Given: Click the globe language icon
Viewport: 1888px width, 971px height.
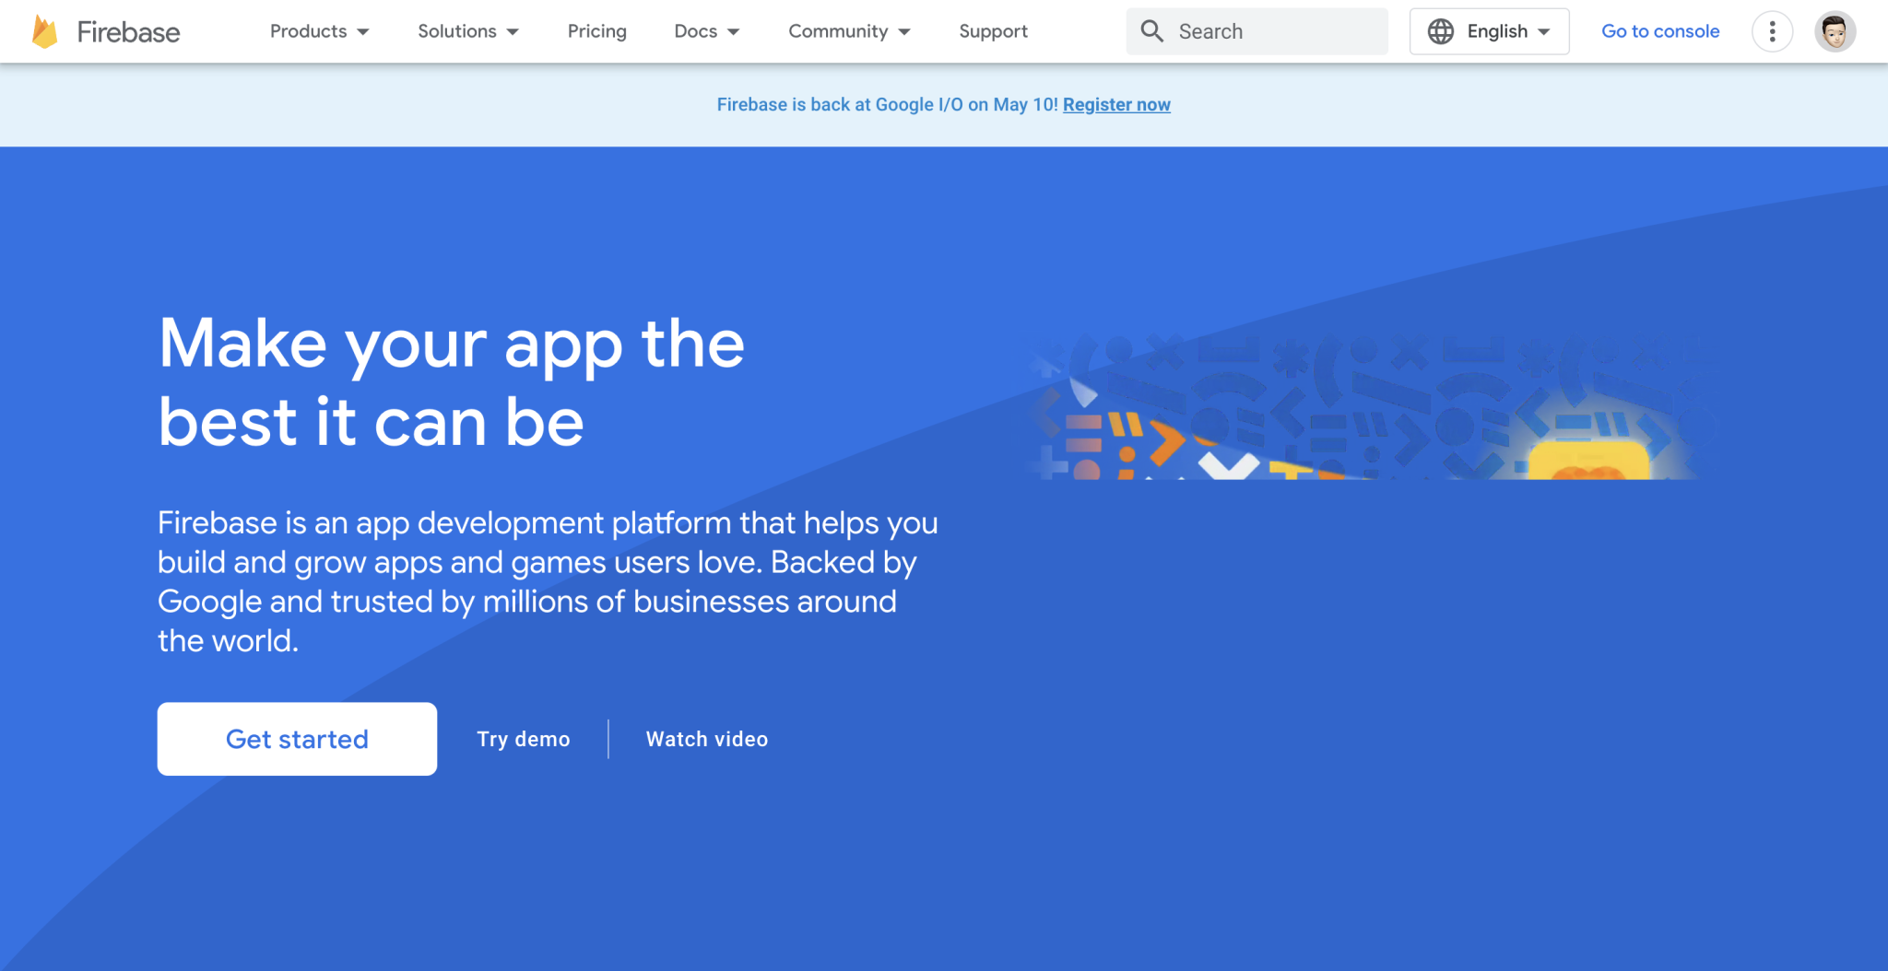Looking at the screenshot, I should pos(1440,31).
